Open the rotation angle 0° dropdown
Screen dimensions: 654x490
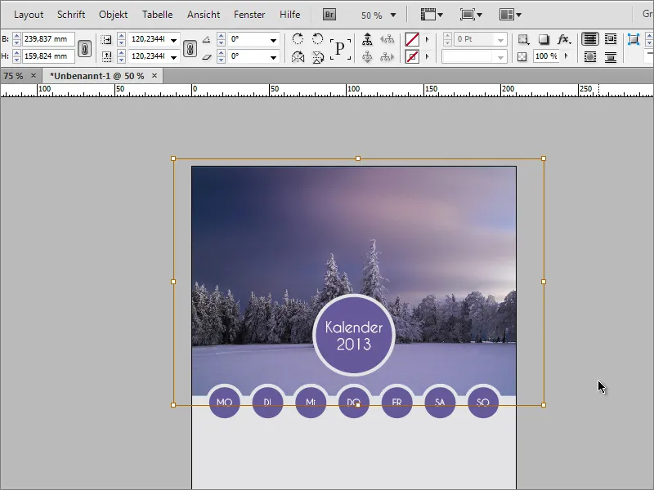pos(273,40)
